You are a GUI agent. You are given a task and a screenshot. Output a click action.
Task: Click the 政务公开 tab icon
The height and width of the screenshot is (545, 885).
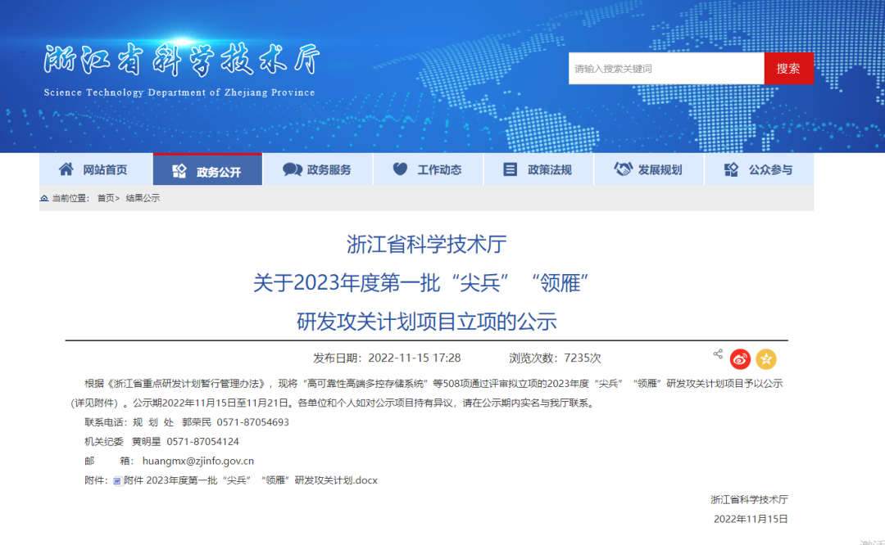179,171
